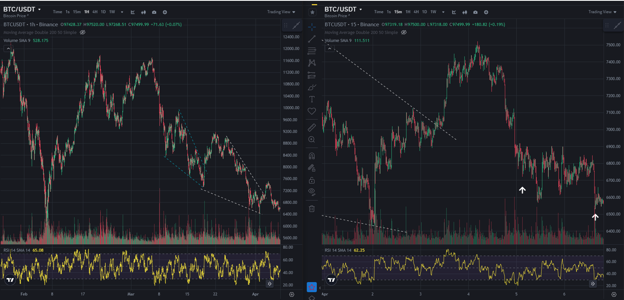
Task: Click the trash remove drawings icon
Action: click(312, 209)
